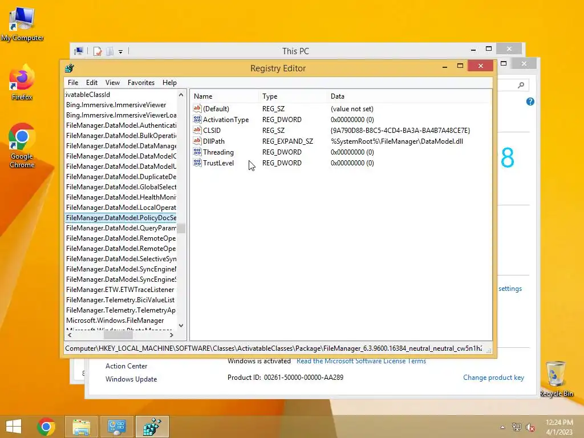This screenshot has width=584, height=438.
Task: Open the Recycle Bin icon
Action: pos(556,379)
